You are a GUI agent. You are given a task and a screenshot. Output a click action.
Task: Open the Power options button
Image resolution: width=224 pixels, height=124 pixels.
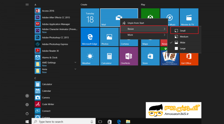click(x=27, y=113)
